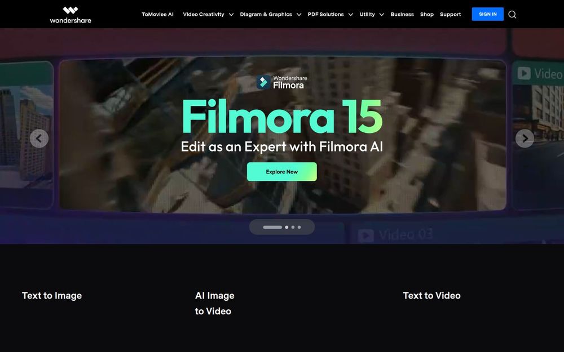Open the AI Image to Video feature
564x352 pixels.
(x=215, y=304)
